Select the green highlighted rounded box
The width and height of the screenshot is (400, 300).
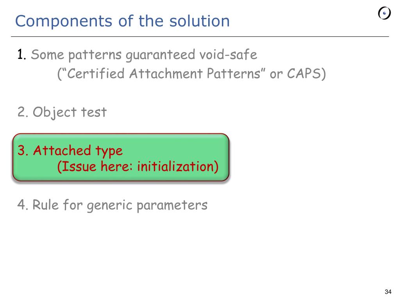tap(121, 157)
